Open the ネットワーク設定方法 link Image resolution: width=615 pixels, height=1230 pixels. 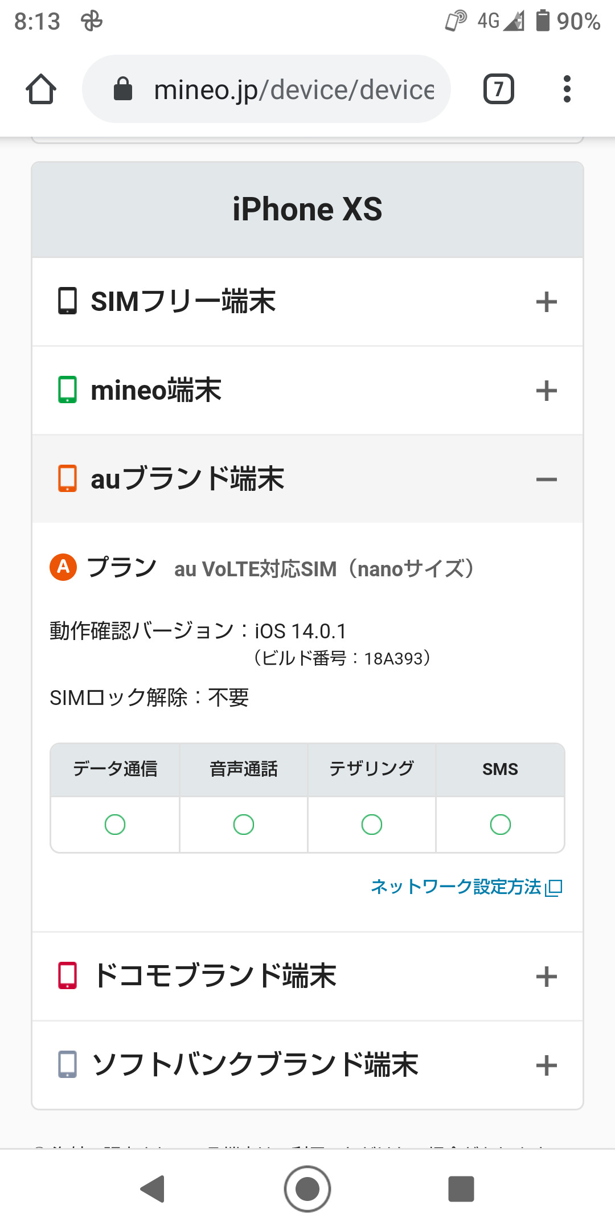[x=466, y=887]
